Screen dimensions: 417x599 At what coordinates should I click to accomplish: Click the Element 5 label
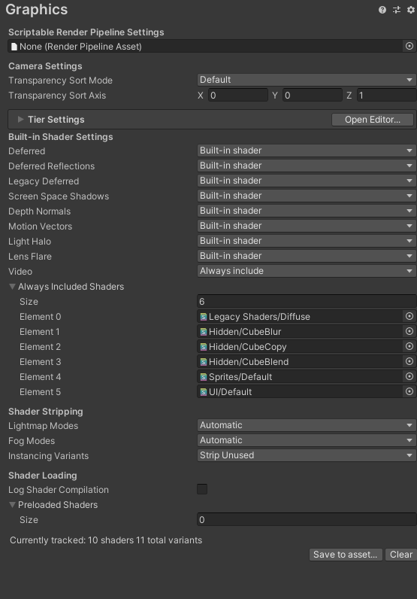(40, 392)
